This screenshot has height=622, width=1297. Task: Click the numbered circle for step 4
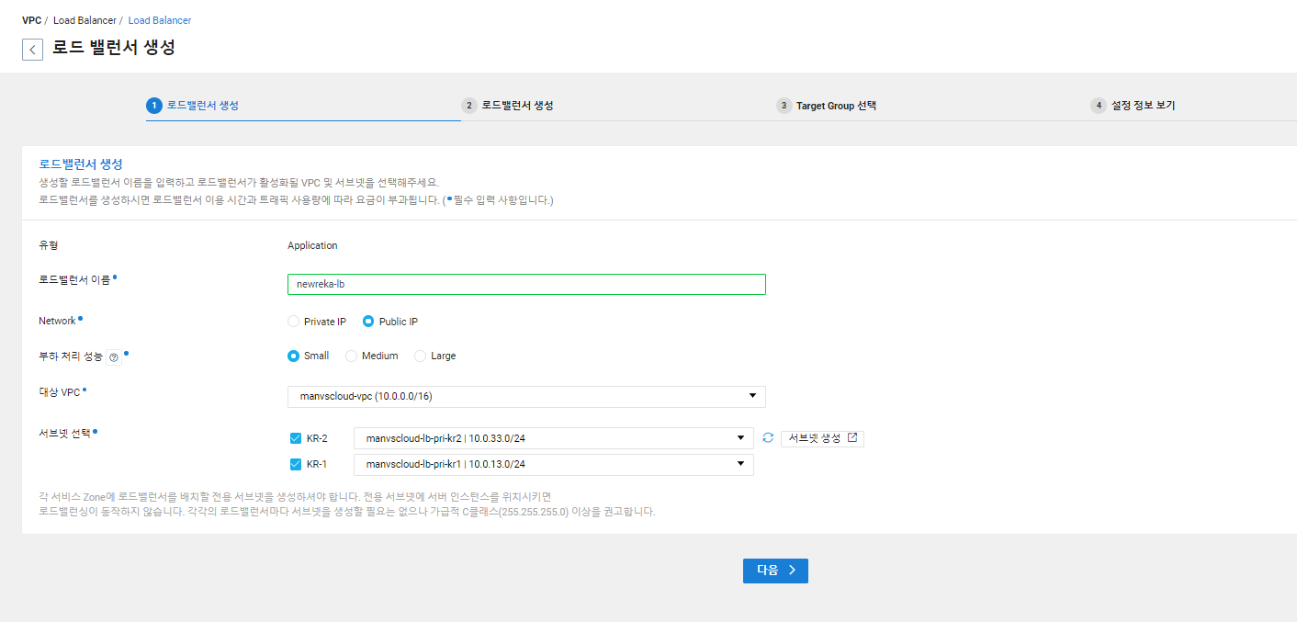(1099, 105)
